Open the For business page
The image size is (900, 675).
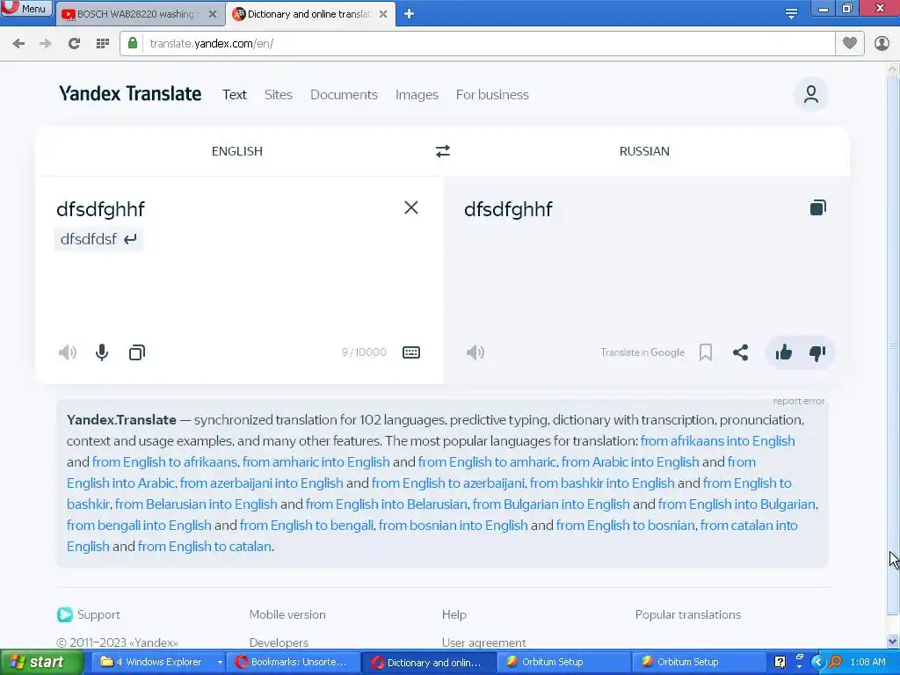[492, 95]
